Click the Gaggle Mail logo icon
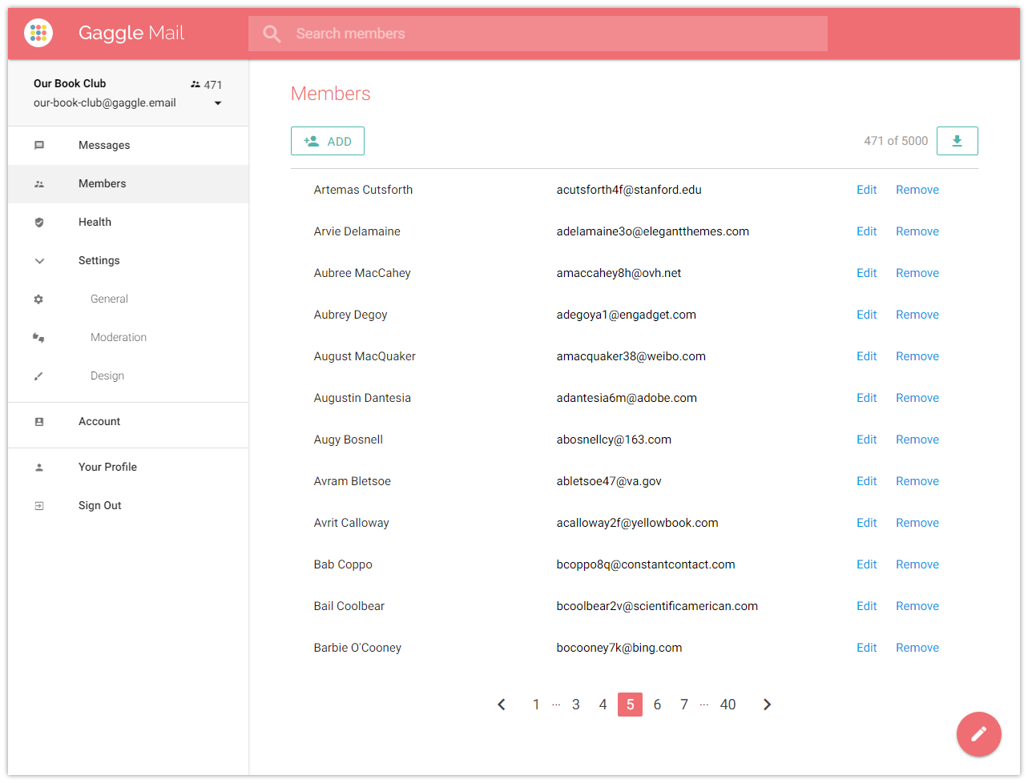The height and width of the screenshot is (783, 1028). tap(38, 33)
